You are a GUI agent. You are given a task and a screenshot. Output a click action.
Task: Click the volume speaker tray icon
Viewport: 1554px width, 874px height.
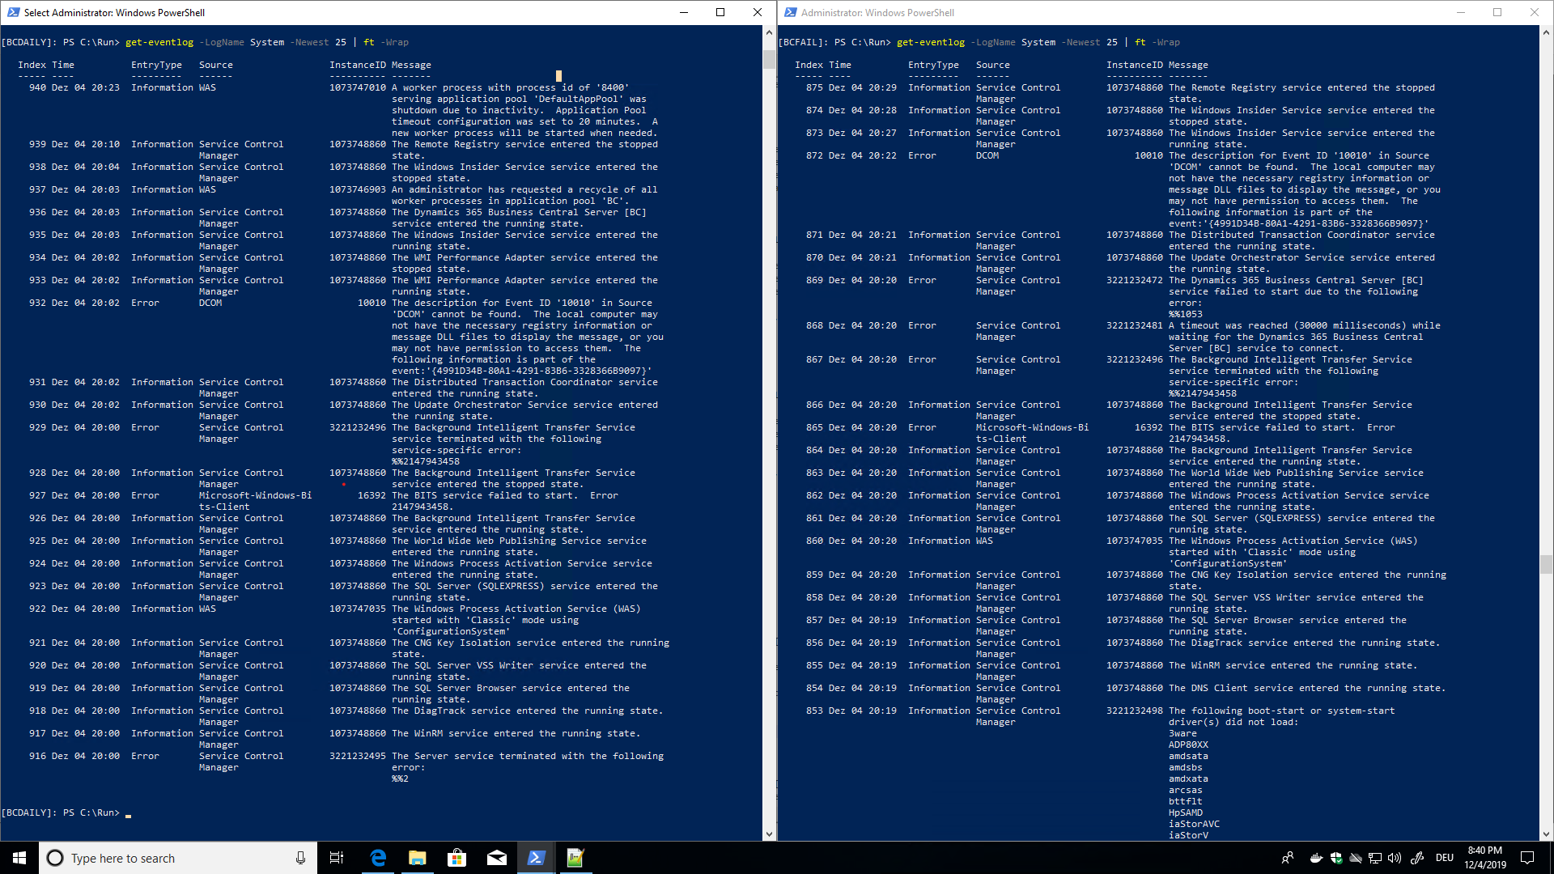point(1395,858)
